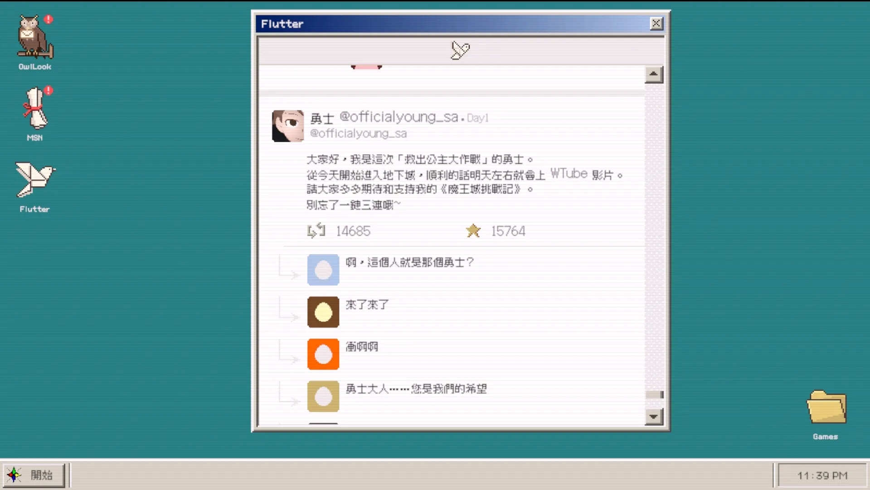870x490 pixels.
Task: Click the Day1 timestamp on the post
Action: (x=478, y=117)
